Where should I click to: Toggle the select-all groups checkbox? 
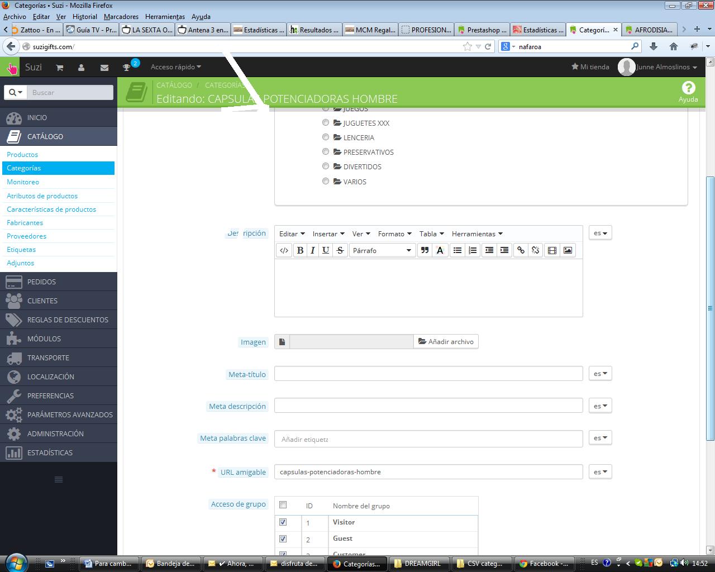[x=283, y=505]
